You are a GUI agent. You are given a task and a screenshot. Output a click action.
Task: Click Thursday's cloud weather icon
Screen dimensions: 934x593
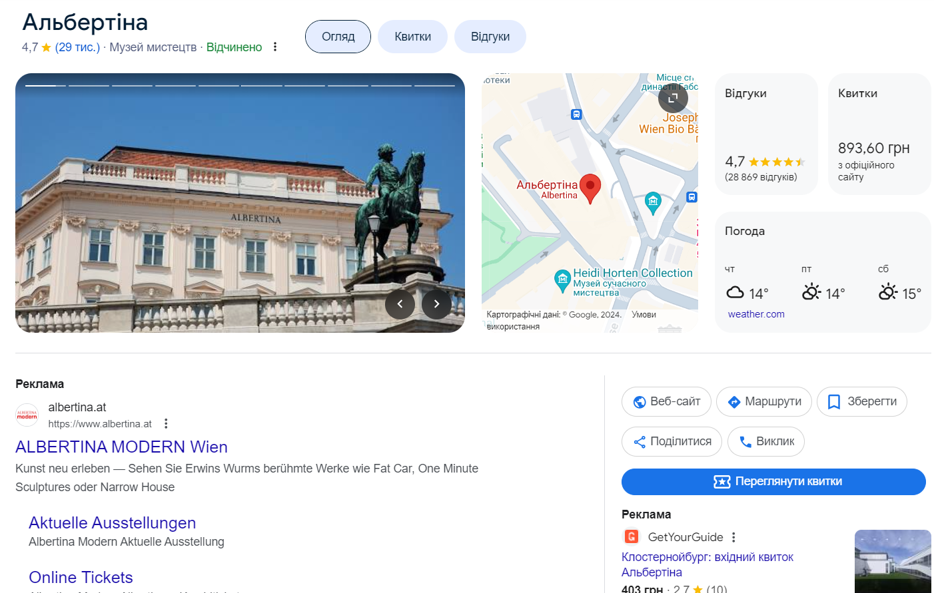click(735, 291)
